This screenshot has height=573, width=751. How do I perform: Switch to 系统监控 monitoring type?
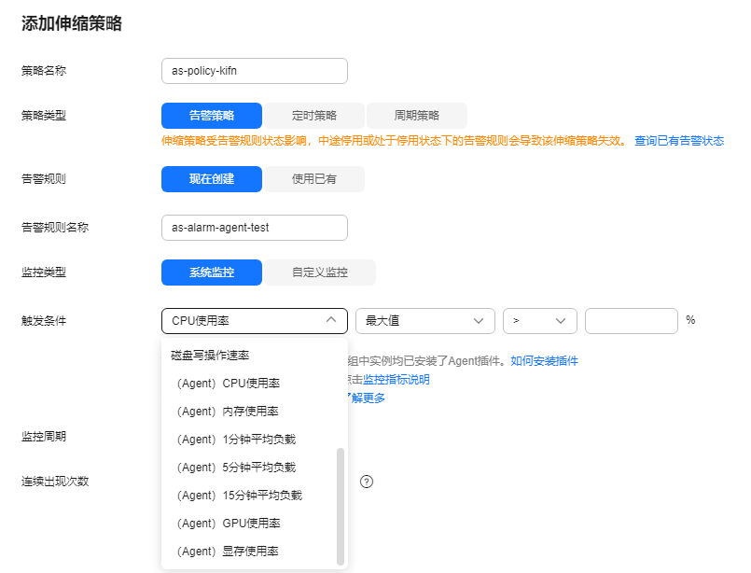click(212, 273)
